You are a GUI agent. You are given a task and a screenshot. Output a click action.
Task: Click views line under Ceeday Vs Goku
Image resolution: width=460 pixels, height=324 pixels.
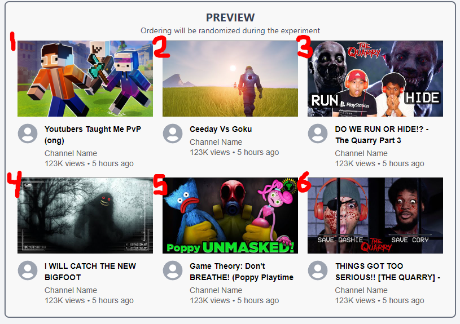234,152
